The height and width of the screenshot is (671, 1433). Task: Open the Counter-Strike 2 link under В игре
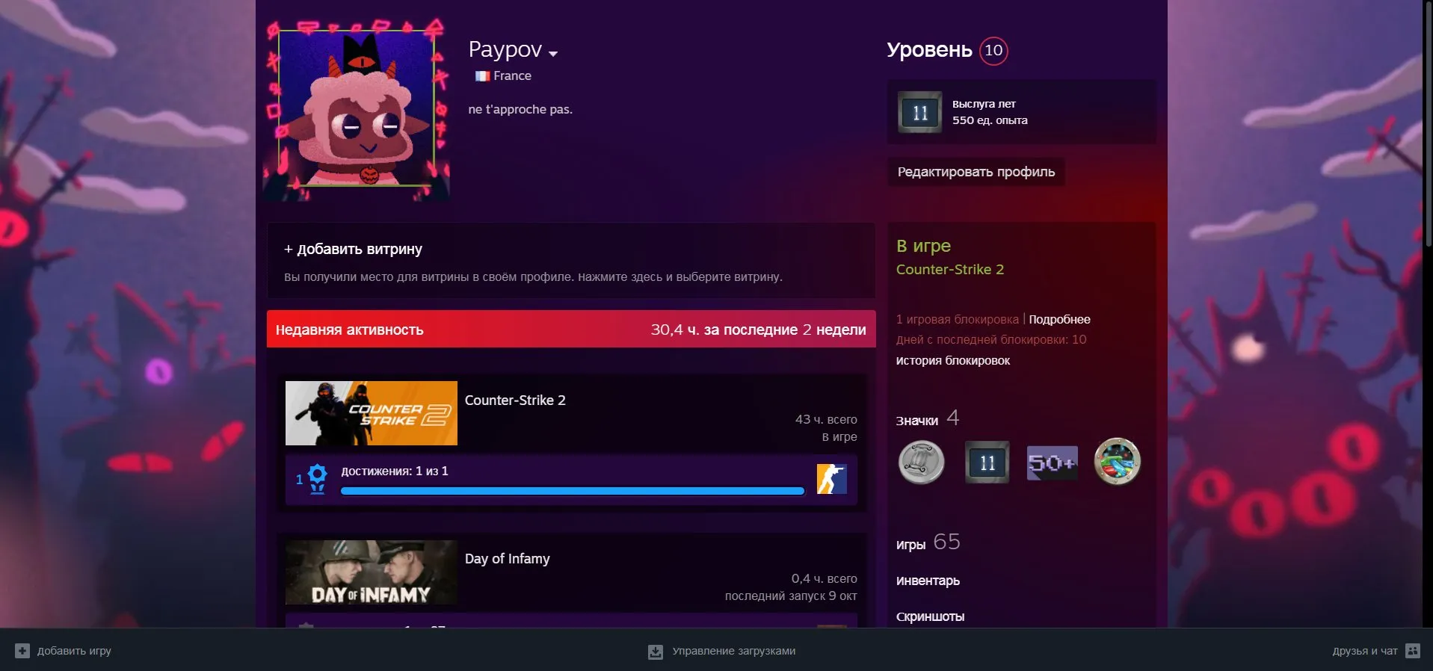coord(950,270)
